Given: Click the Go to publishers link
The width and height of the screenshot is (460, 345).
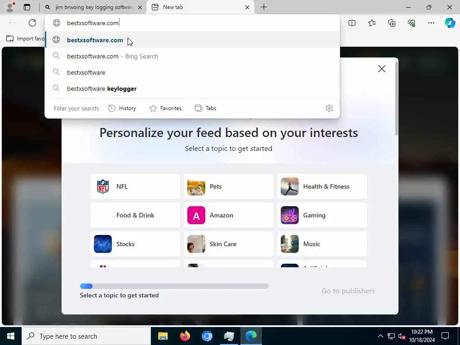Looking at the screenshot, I should click(348, 291).
